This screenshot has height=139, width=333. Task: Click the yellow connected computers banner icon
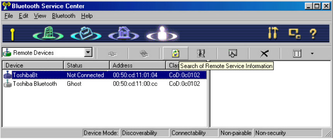(x=294, y=33)
